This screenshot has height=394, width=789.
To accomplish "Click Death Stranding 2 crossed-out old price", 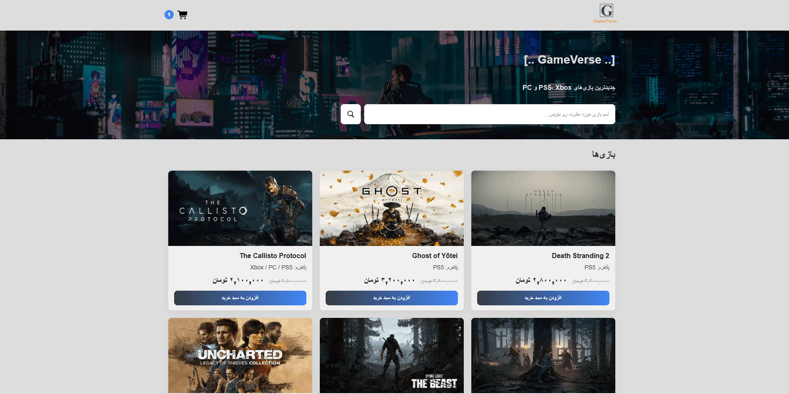I will pyautogui.click(x=591, y=281).
